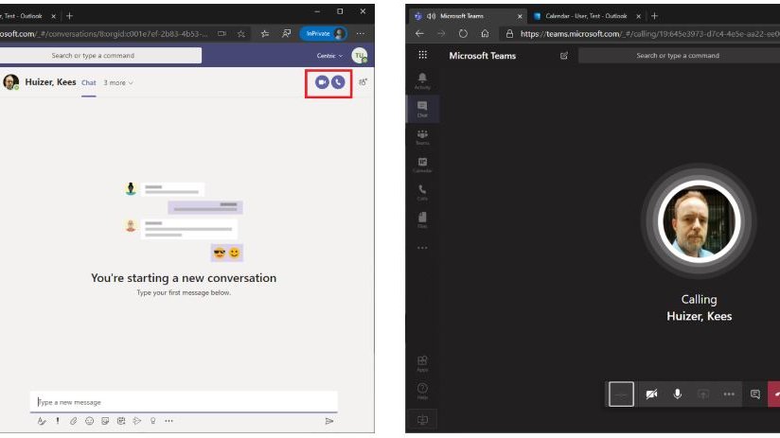Open Calendar in the dark Teams sidebar
Viewport: 780px width, 438px height.
click(422, 165)
